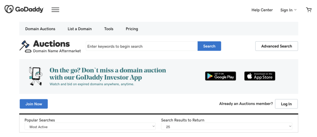
Task: Open the Pricing menu
Action: click(x=132, y=29)
